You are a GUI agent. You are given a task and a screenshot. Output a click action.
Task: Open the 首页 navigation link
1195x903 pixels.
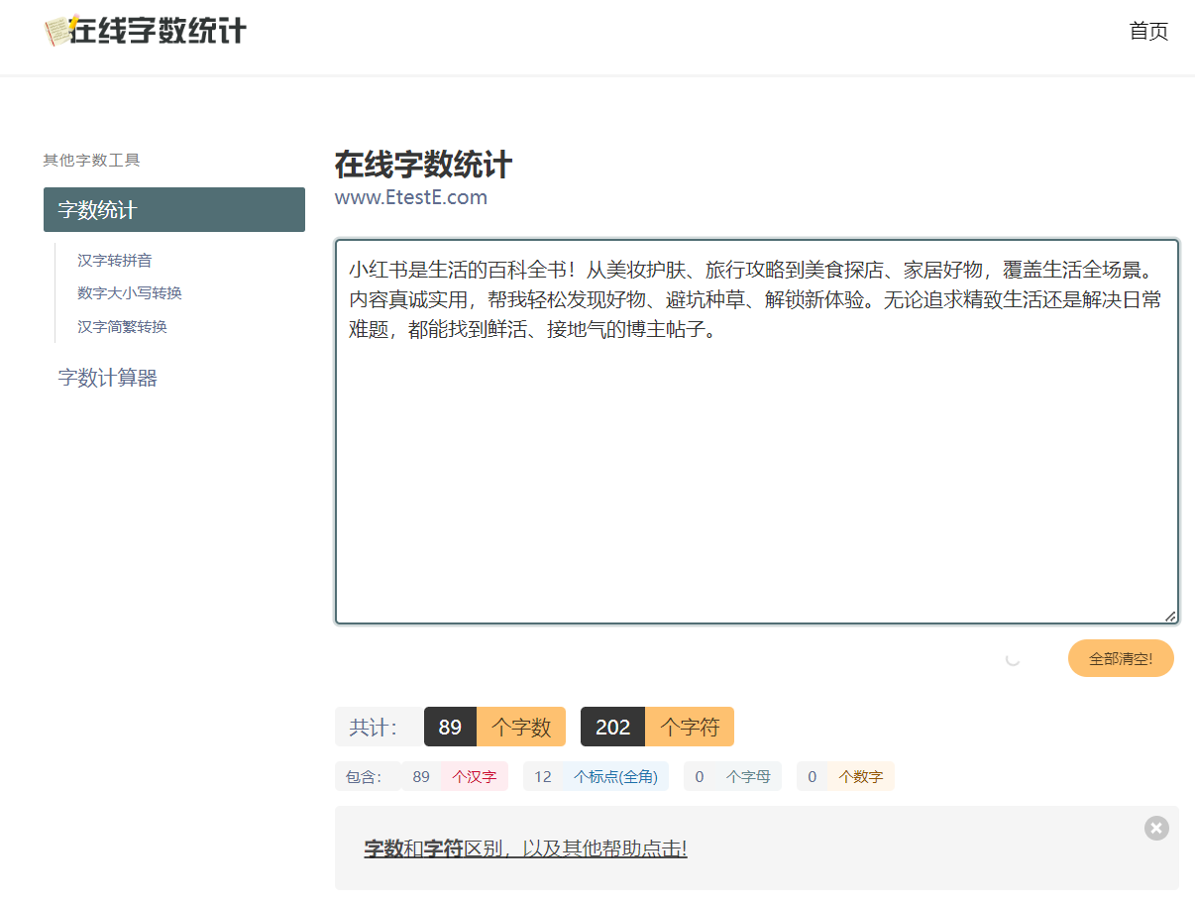pos(1148,31)
